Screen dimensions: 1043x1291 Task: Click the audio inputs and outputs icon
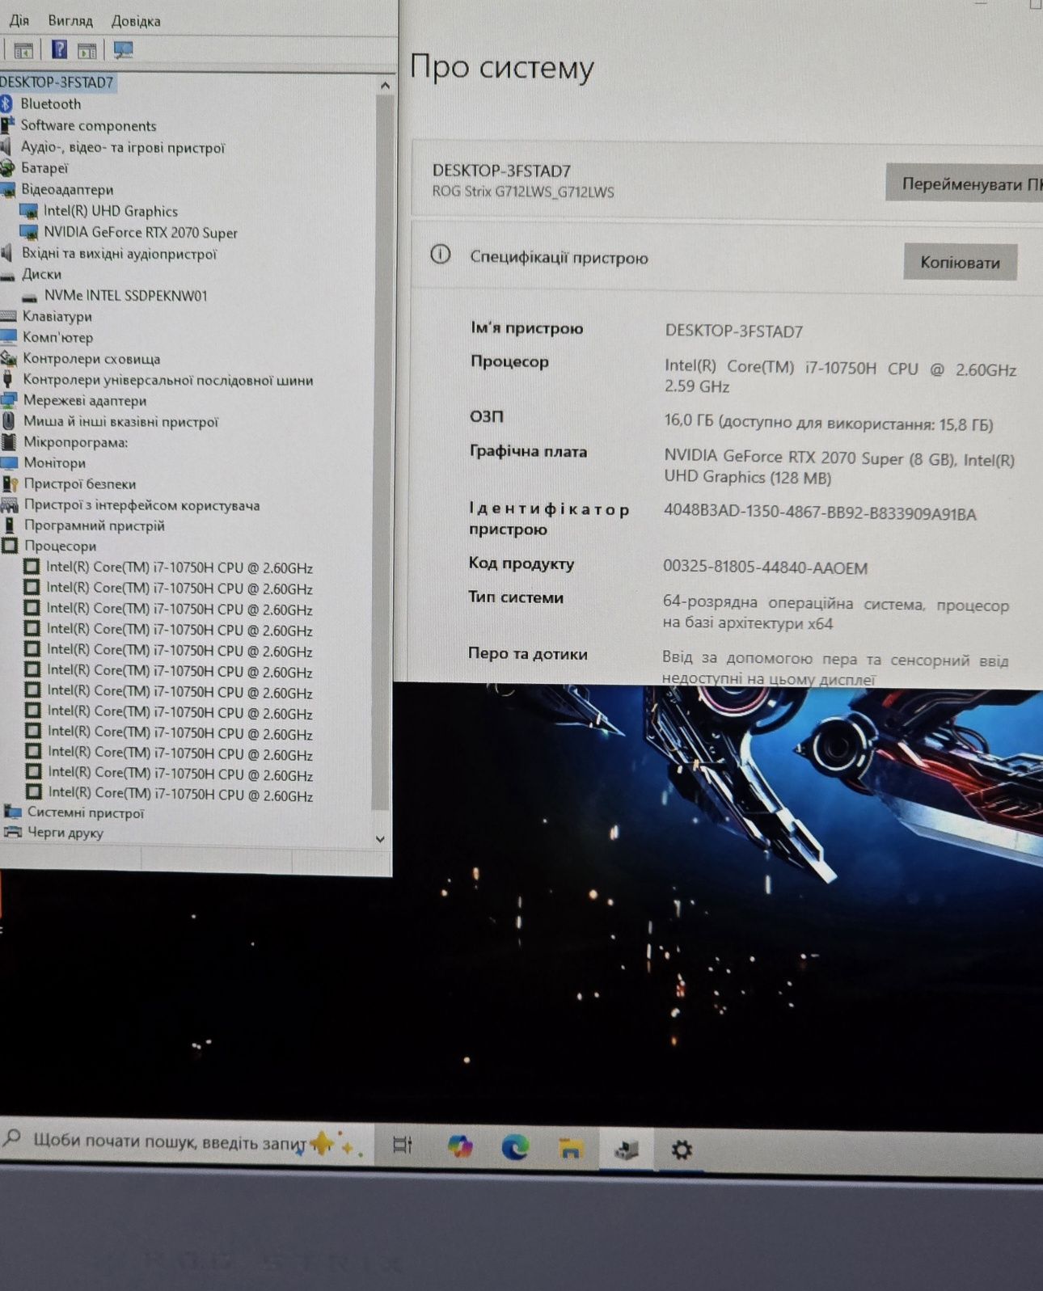coord(7,254)
